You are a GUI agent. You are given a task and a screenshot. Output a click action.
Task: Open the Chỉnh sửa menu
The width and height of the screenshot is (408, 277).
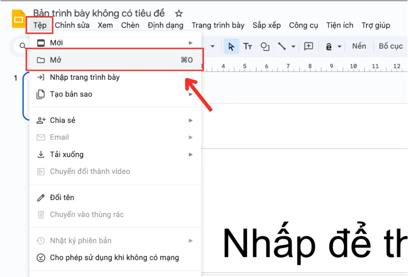pos(72,25)
